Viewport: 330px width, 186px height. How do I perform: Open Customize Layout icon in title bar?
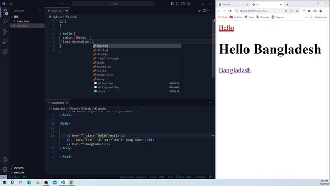click(189, 4)
